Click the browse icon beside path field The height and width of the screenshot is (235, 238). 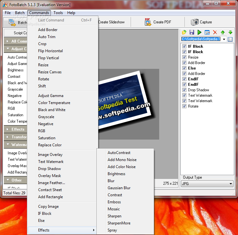230,39
